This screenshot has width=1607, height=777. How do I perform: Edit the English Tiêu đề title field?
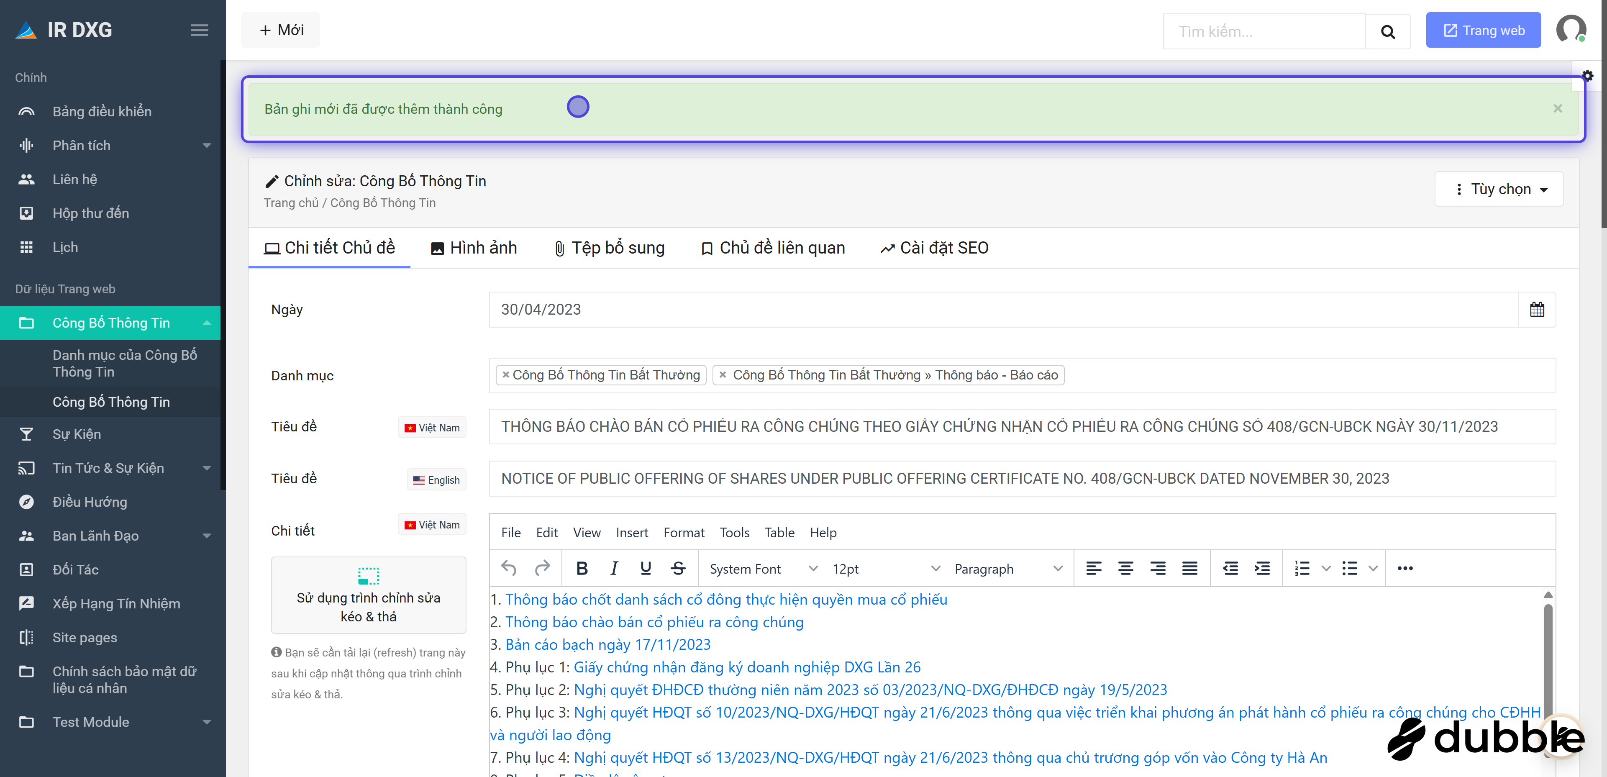coord(1023,479)
